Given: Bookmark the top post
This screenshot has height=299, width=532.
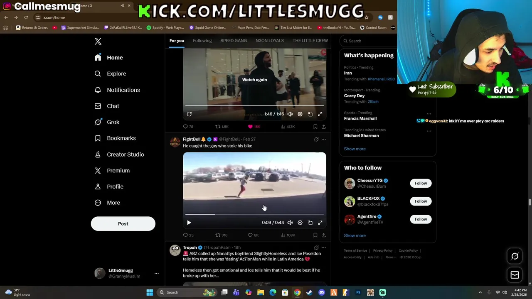Looking at the screenshot, I should click(315, 127).
